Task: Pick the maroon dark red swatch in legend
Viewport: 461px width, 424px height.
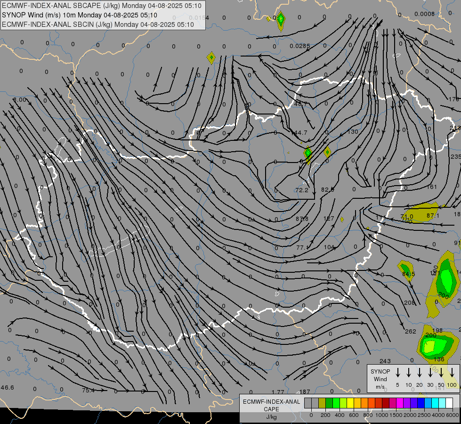Action: (386, 403)
